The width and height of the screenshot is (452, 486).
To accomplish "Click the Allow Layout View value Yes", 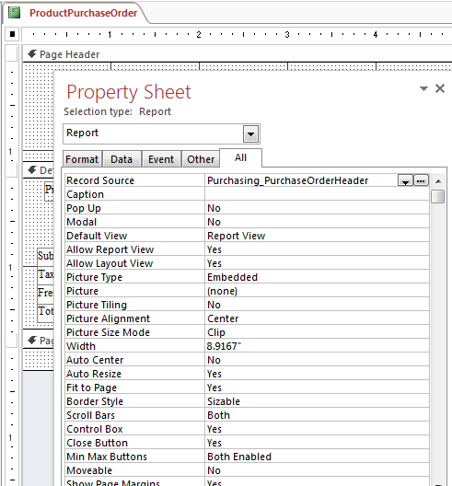I will [x=214, y=263].
